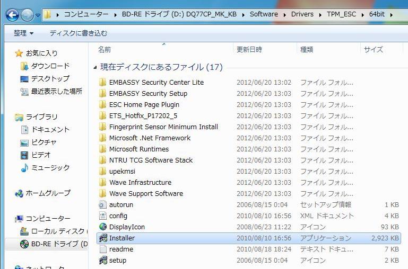Select コンピューター in the address breadcrumb
Screen dimensions: 408x269
click(86, 14)
